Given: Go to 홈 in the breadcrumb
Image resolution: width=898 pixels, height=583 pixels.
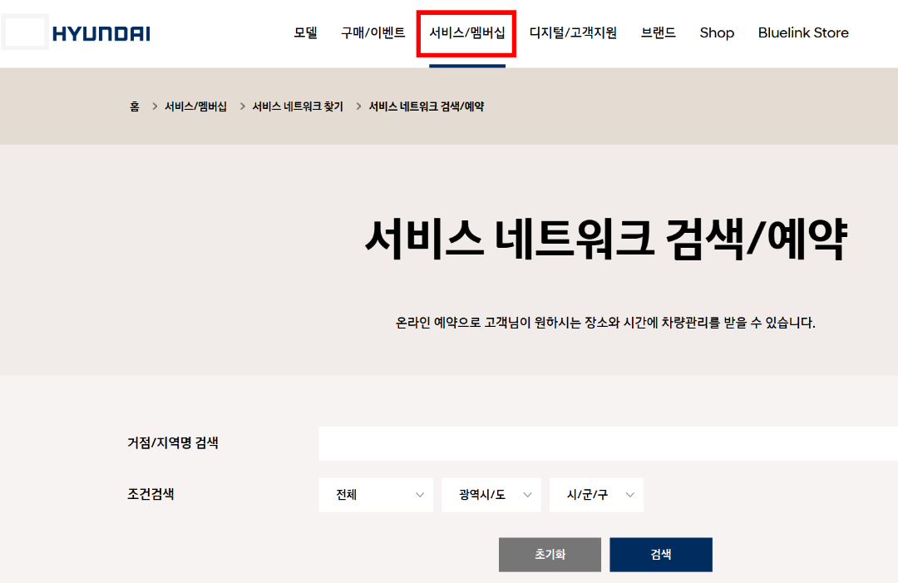Looking at the screenshot, I should click(135, 106).
